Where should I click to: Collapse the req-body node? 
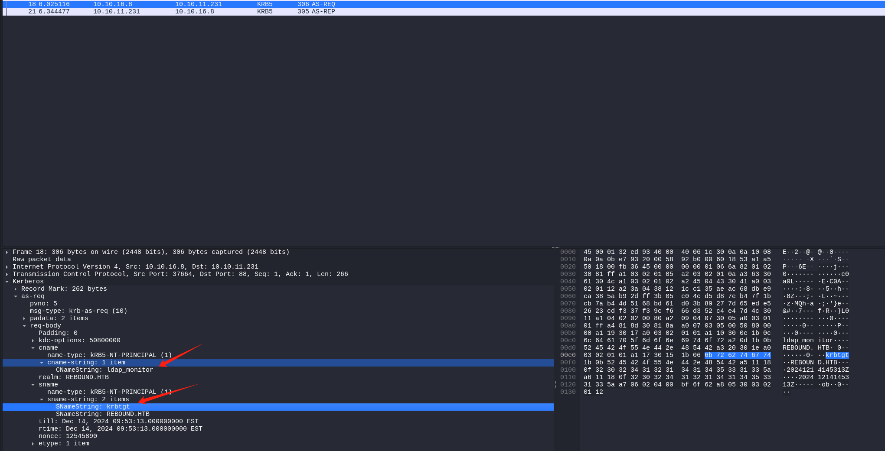click(x=24, y=326)
